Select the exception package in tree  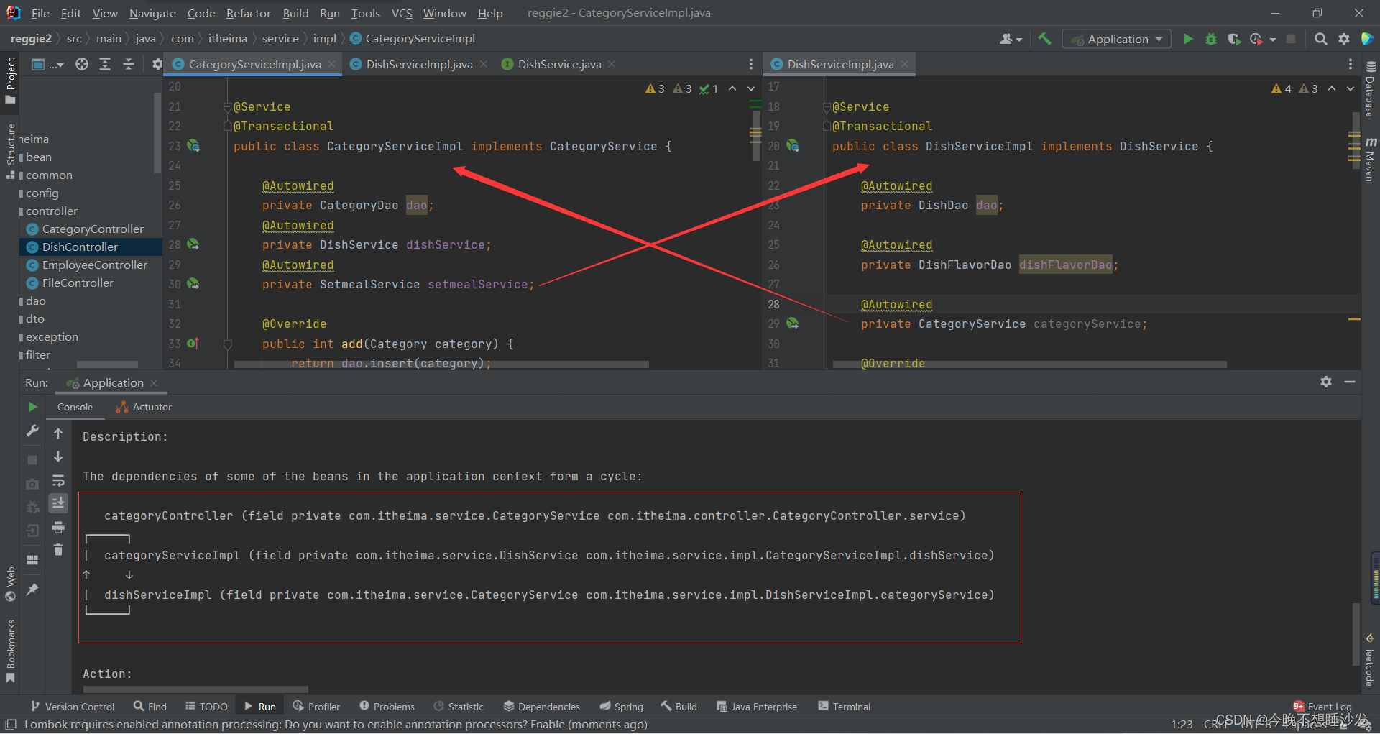tap(52, 336)
